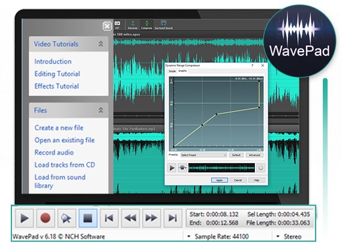Image resolution: width=342 pixels, height=252 pixels.
Task: Cancel the Dynamic Range Compressor dialog
Action: [x=238, y=180]
